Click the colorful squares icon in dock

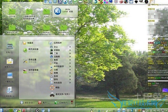106,2
